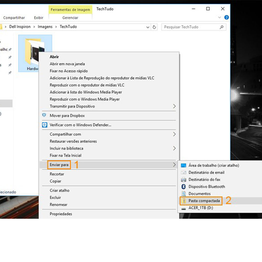The width and height of the screenshot is (262, 262).
Task: Navigate to Imagens in the breadcrumb path
Action: 45,27
